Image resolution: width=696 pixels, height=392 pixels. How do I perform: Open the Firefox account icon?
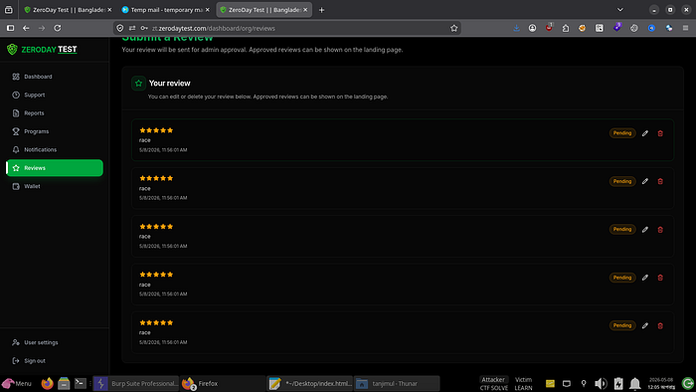click(x=532, y=28)
